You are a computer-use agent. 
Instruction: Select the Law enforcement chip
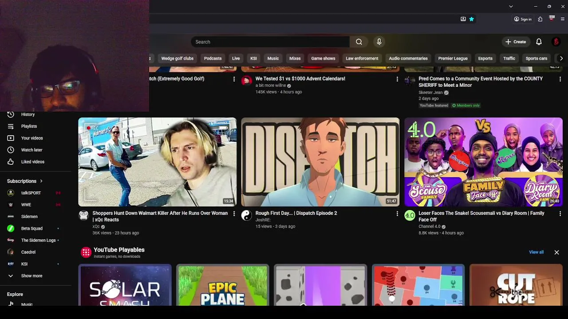tap(362, 58)
